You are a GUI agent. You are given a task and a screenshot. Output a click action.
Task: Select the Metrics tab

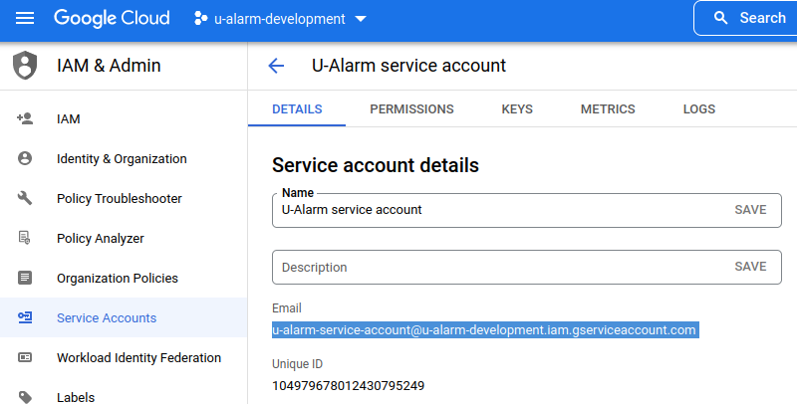[x=608, y=109]
